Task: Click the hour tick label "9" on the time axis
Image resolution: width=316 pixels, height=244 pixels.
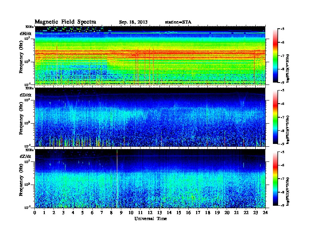Action: pos(121,213)
